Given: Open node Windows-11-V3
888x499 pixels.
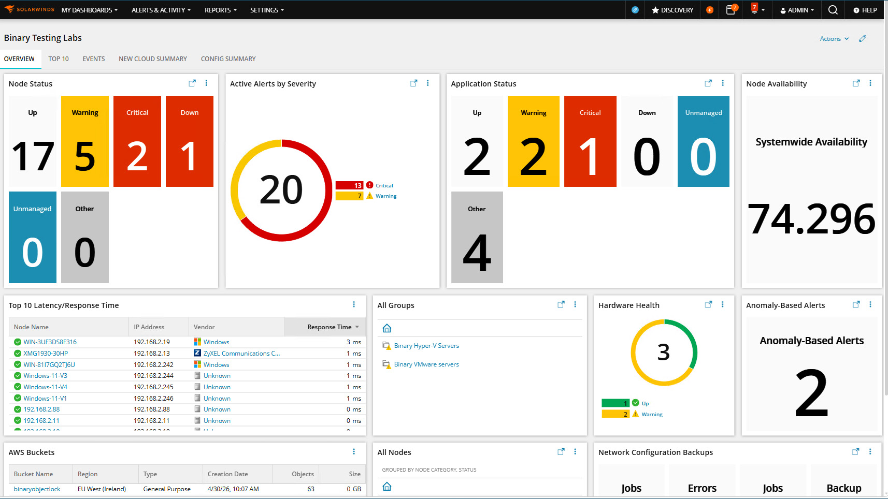Looking at the screenshot, I should point(45,376).
